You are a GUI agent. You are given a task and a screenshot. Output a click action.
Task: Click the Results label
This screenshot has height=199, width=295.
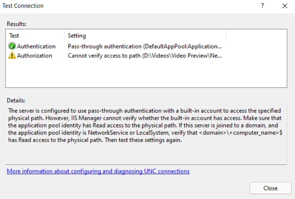pos(16,24)
